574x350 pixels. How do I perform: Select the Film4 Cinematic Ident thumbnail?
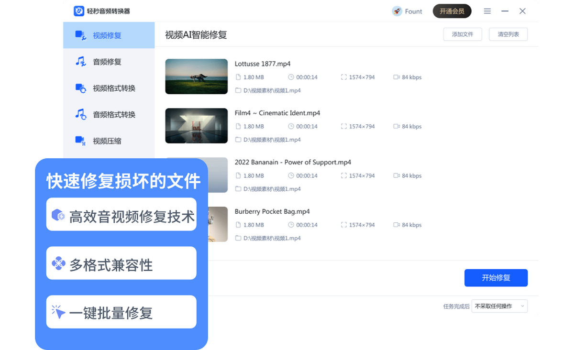(x=196, y=126)
